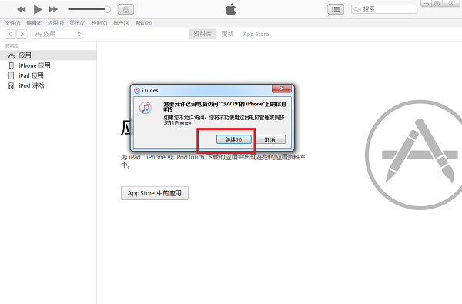The height and width of the screenshot is (304, 462).
Task: Switch to the 更新 tab
Action: tap(227, 34)
